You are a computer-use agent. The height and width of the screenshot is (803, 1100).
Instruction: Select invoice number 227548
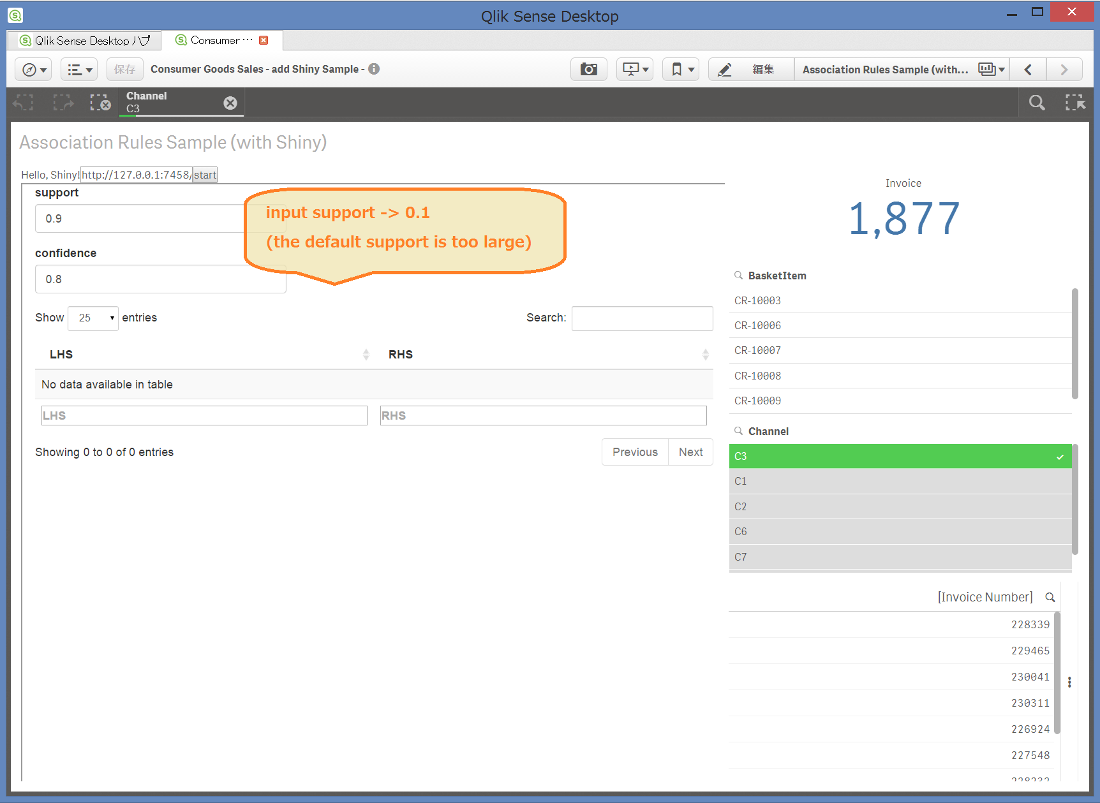coord(891,755)
